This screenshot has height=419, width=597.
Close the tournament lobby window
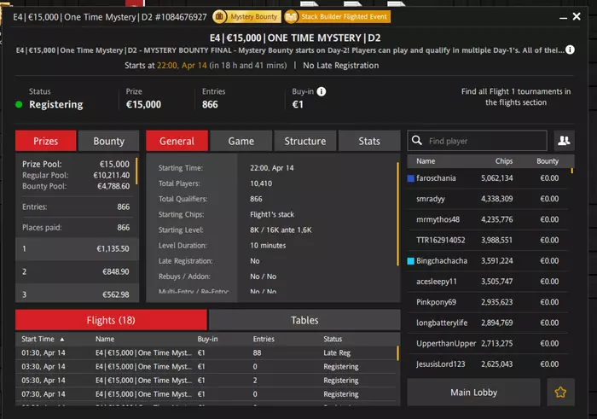pyautogui.click(x=577, y=16)
